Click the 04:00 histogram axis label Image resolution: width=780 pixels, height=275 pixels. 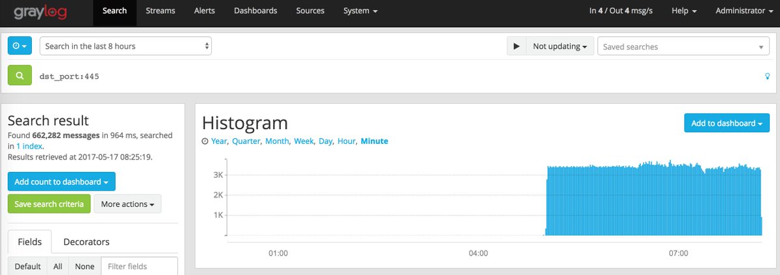478,253
